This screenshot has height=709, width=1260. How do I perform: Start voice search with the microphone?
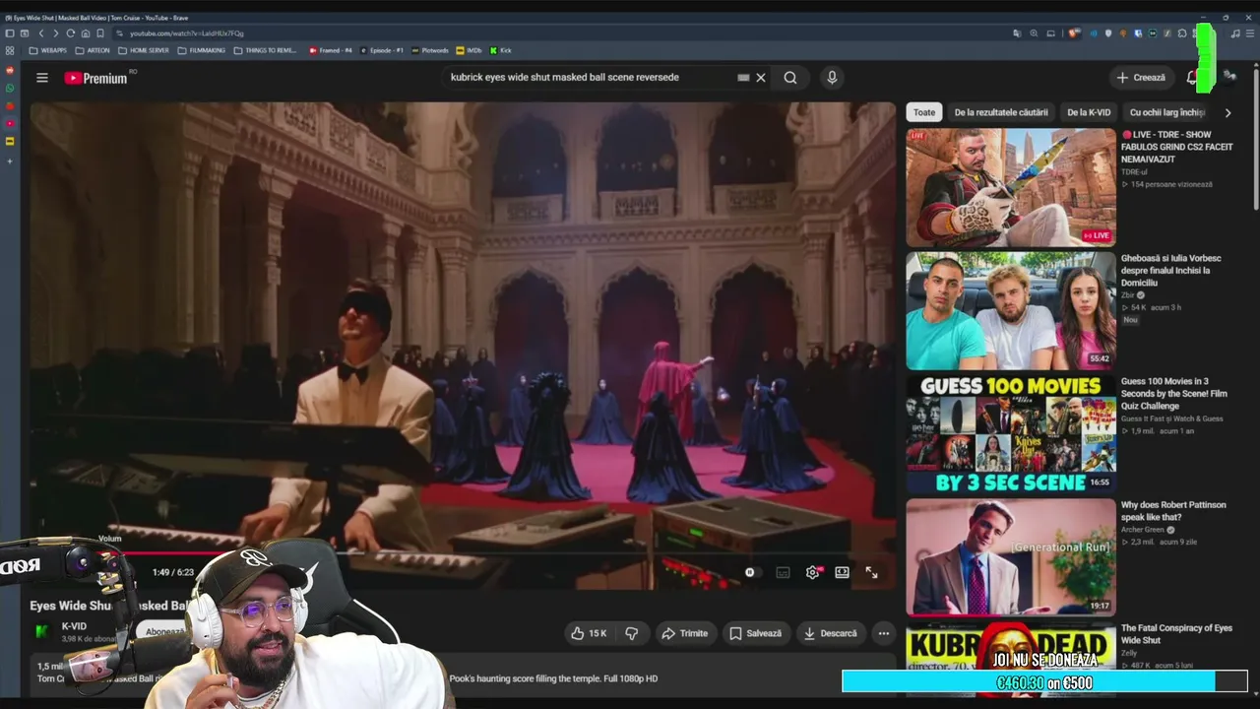point(832,78)
